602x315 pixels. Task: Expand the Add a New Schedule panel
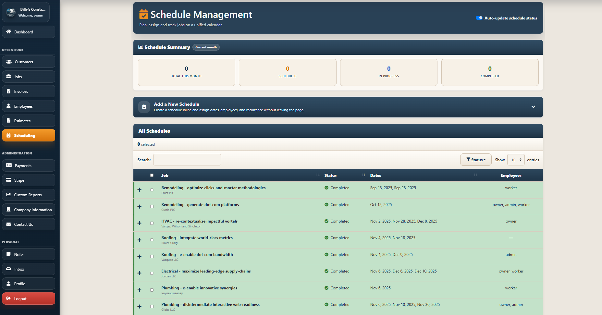533,107
